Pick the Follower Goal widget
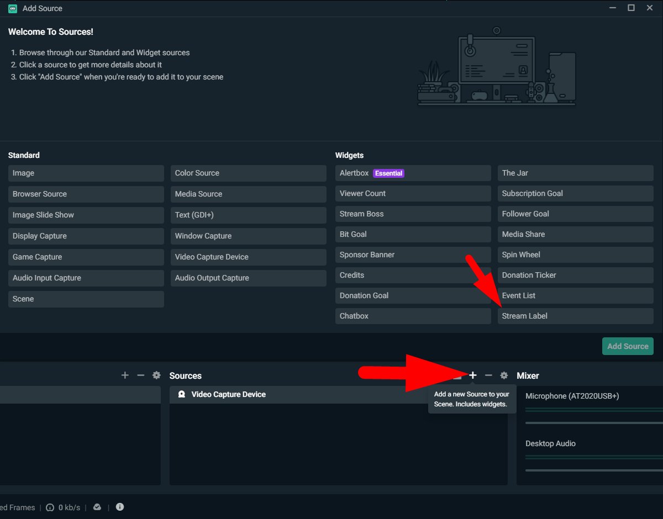 click(576, 214)
